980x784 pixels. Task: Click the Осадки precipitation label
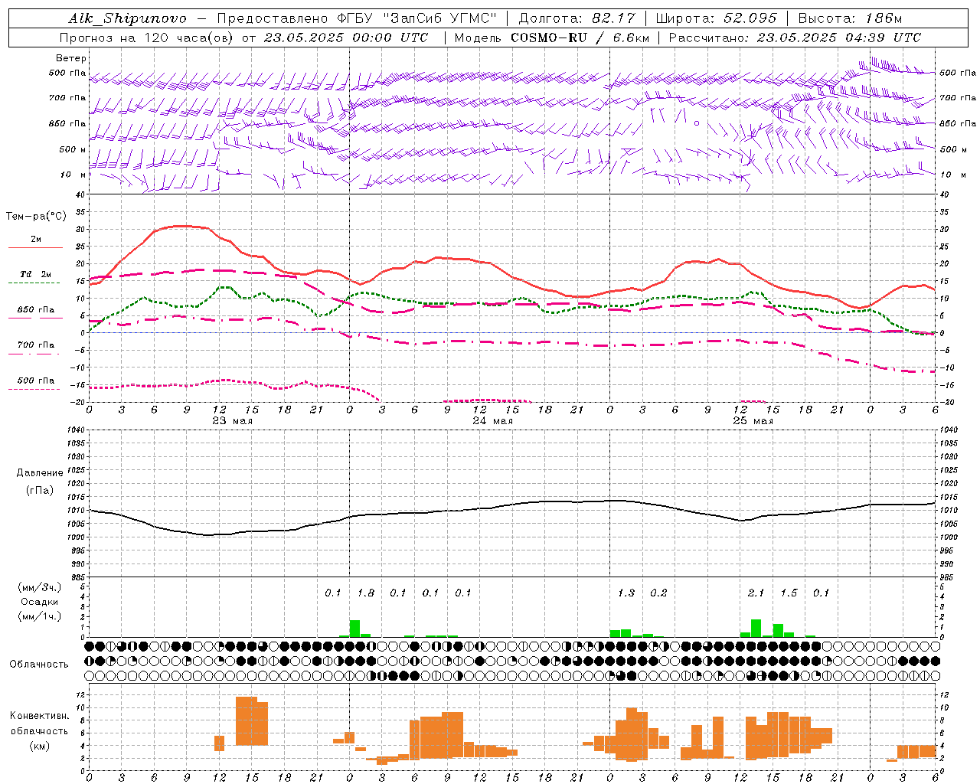[39, 602]
